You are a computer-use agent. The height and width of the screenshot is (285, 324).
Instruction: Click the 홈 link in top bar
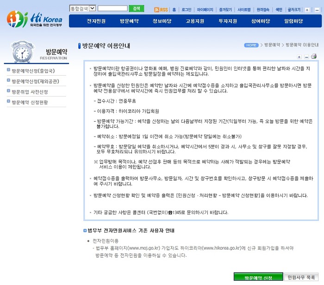(x=174, y=10)
